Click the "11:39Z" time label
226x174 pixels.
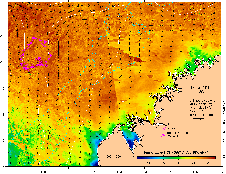pos(200,92)
